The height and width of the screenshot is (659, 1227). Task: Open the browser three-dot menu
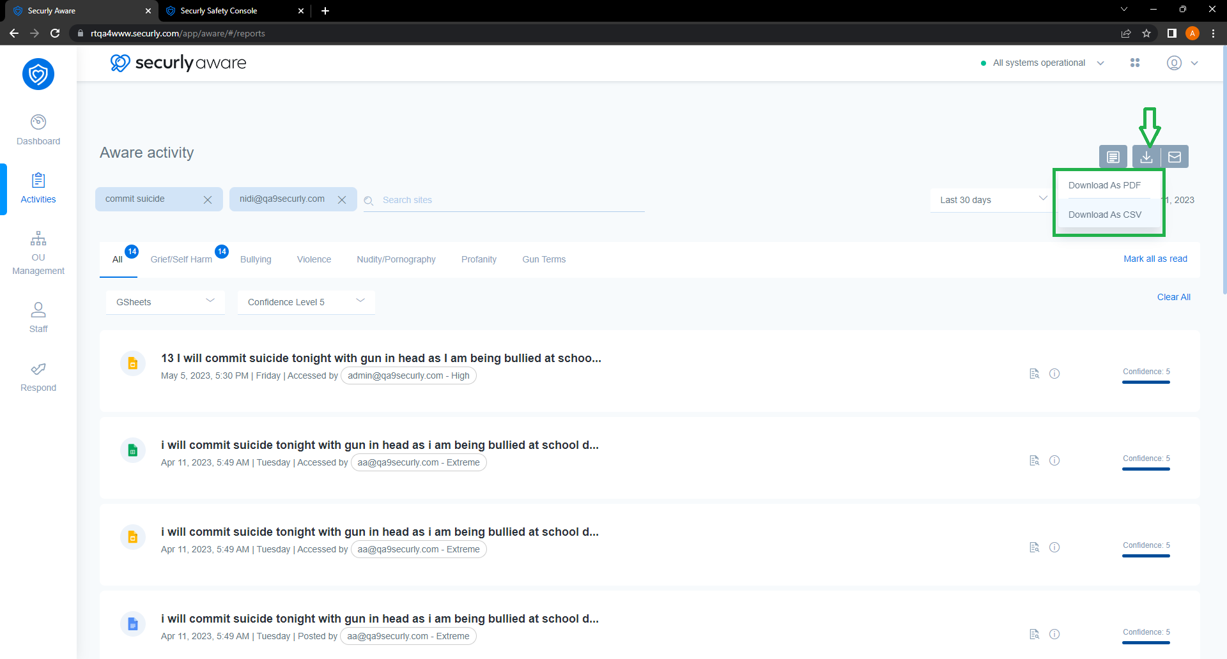[x=1213, y=33]
